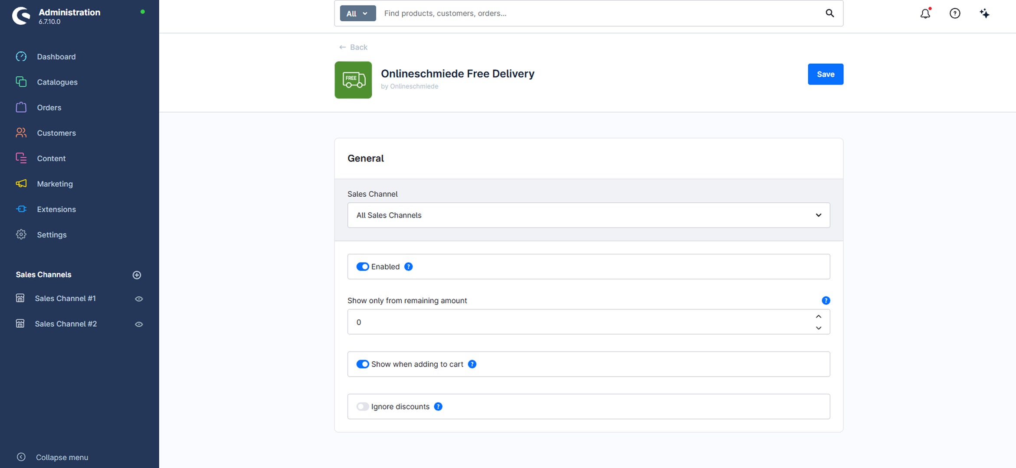Show help tooltip for Enabled
The width and height of the screenshot is (1016, 468).
click(408, 266)
